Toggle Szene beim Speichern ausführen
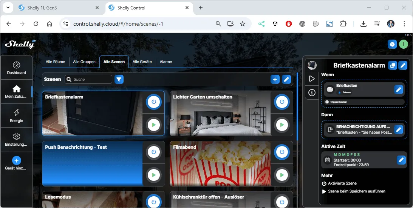 [353, 191]
